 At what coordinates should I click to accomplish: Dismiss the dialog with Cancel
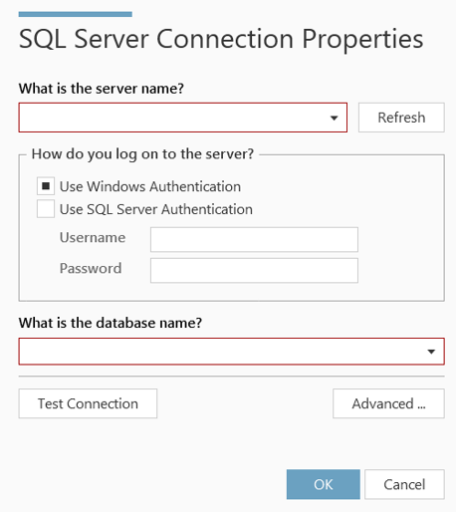(404, 484)
